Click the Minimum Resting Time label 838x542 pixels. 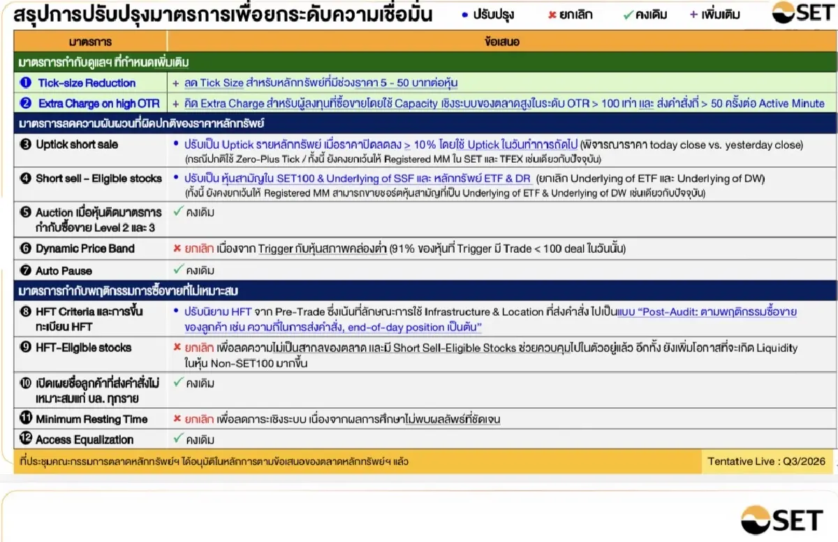(x=91, y=419)
